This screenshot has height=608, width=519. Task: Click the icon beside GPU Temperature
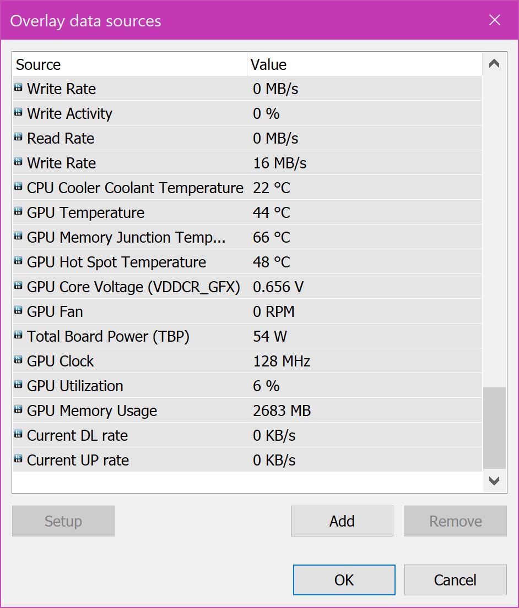coord(18,211)
